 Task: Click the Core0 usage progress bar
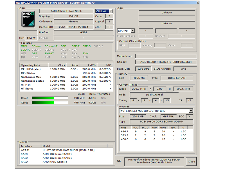(x=50, y=98)
